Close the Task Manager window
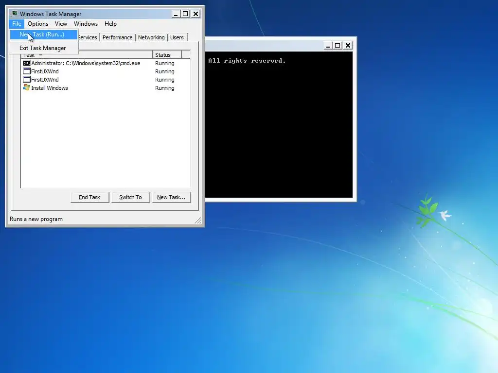This screenshot has height=373, width=498. click(196, 14)
